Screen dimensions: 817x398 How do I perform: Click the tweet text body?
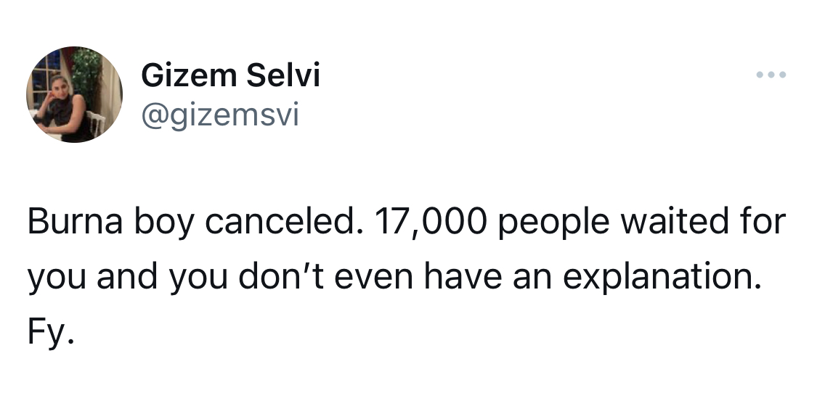pos(407,276)
